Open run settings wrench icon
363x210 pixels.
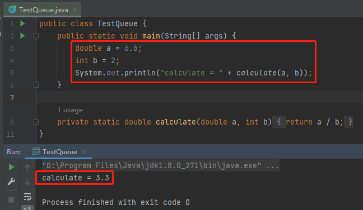click(x=11, y=182)
